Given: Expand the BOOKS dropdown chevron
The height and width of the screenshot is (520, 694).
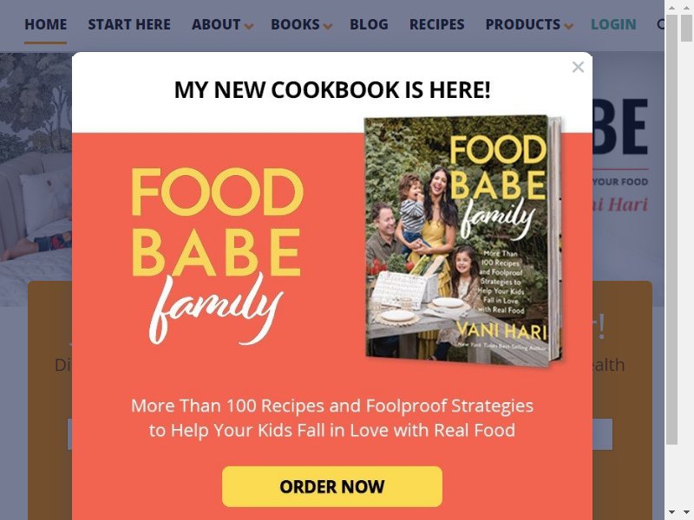Looking at the screenshot, I should click(328, 27).
